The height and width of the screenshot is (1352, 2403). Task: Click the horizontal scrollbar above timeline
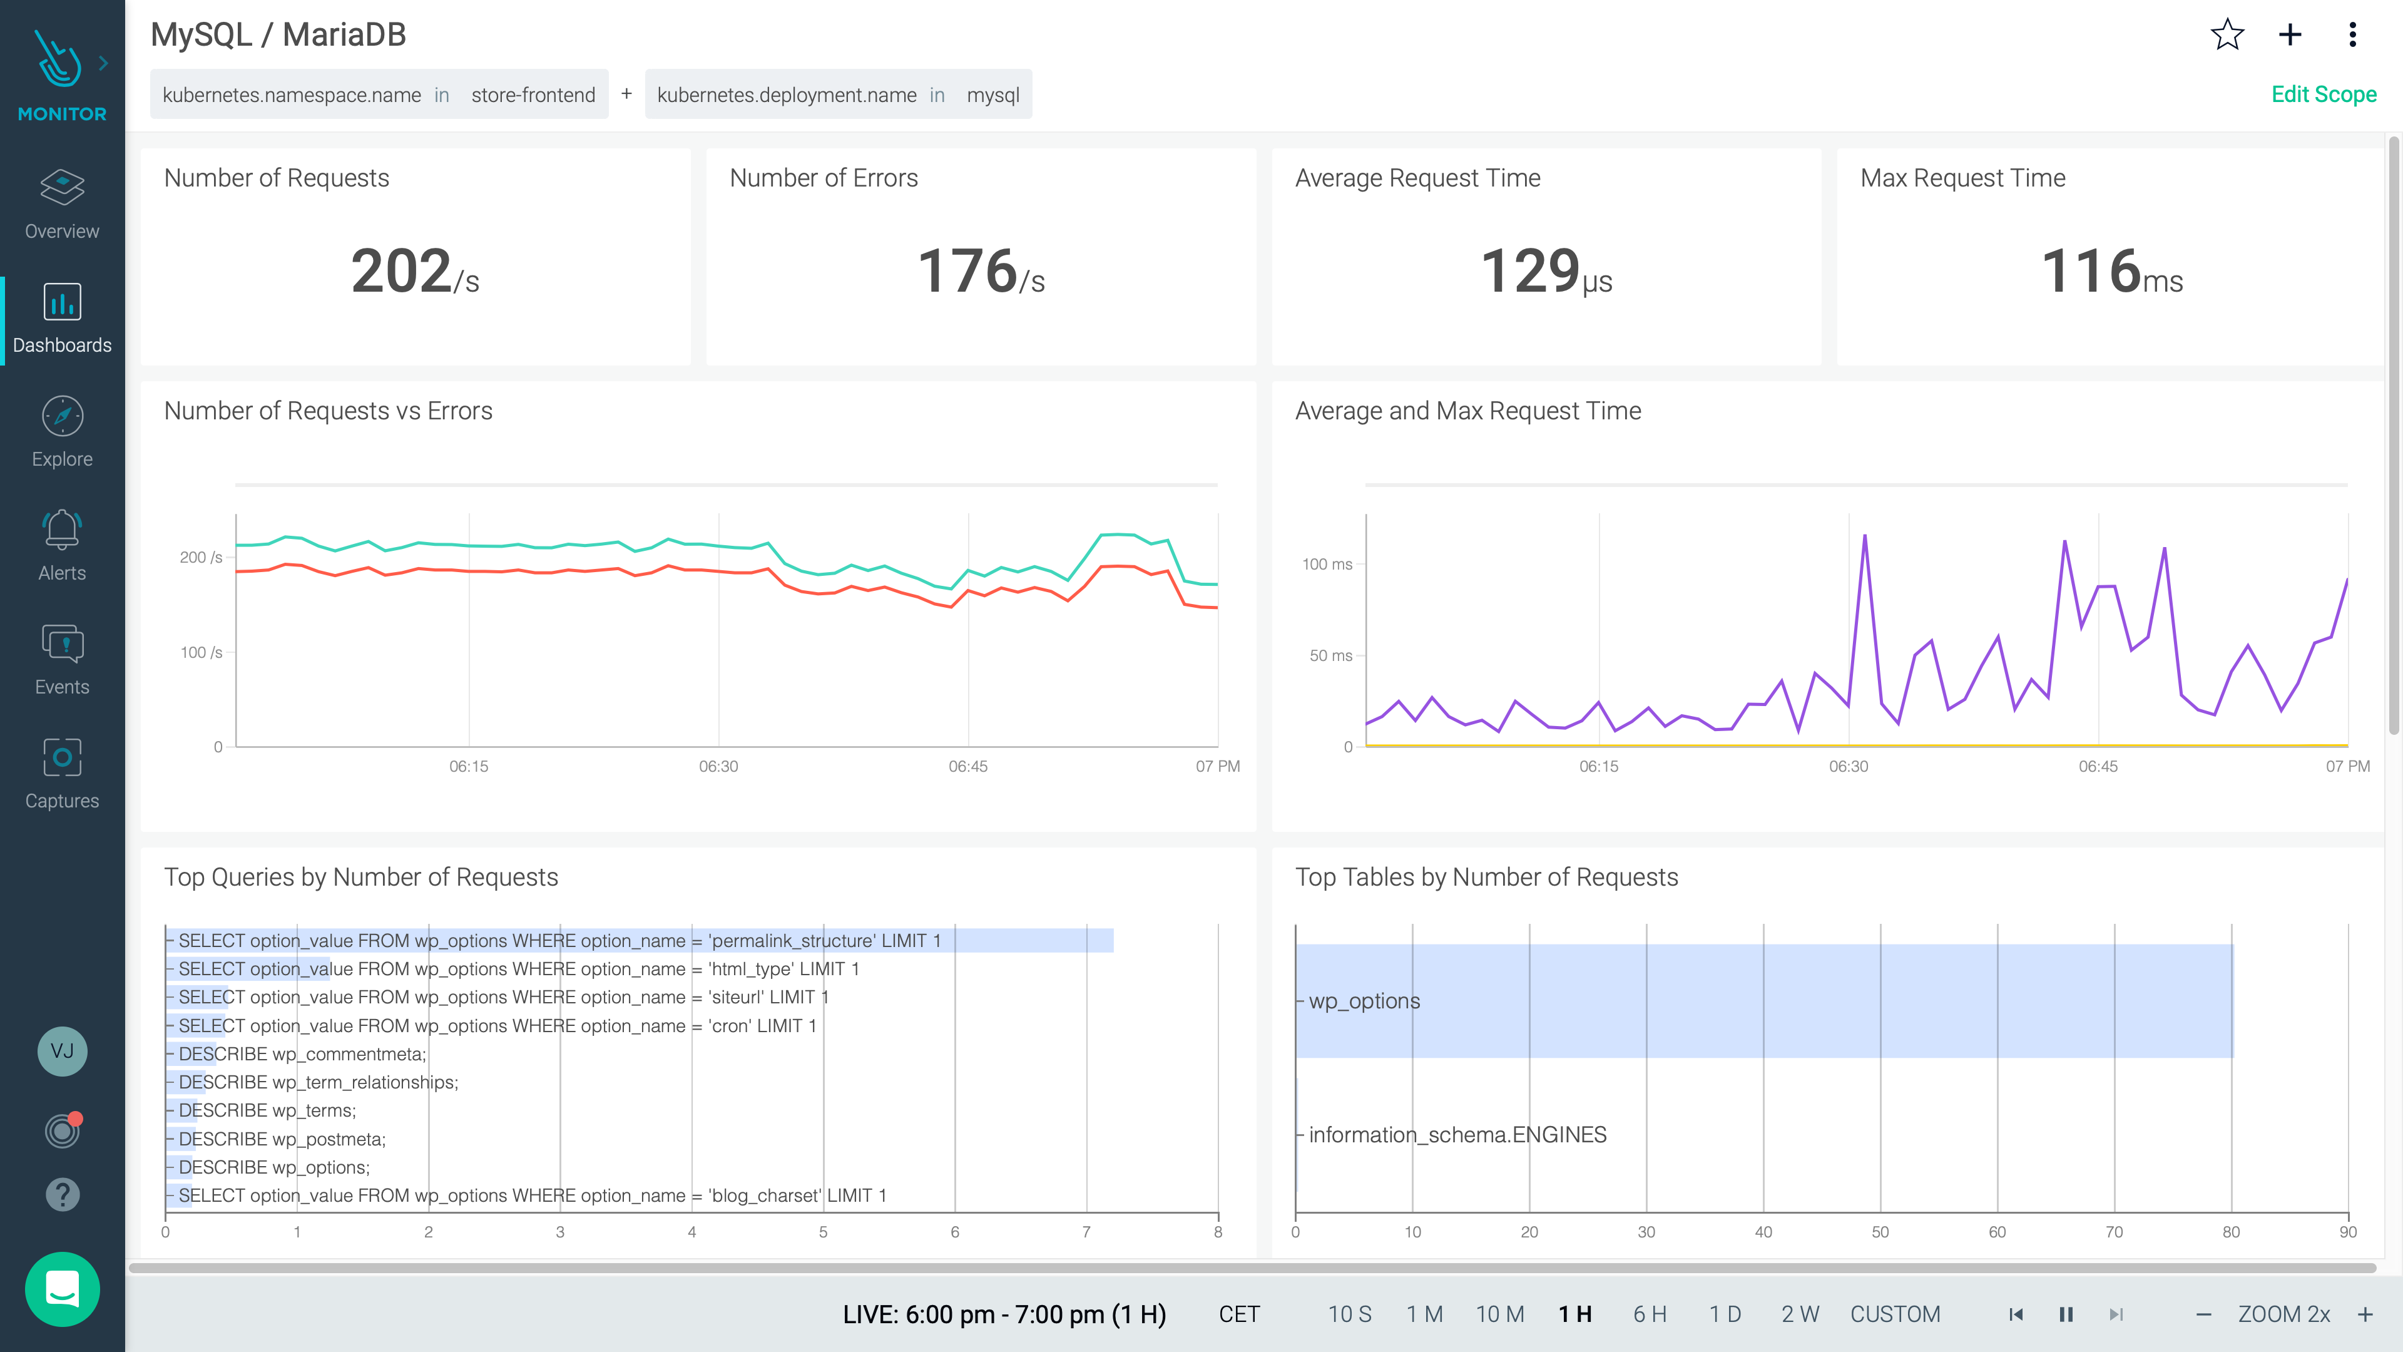[x=1250, y=1268]
